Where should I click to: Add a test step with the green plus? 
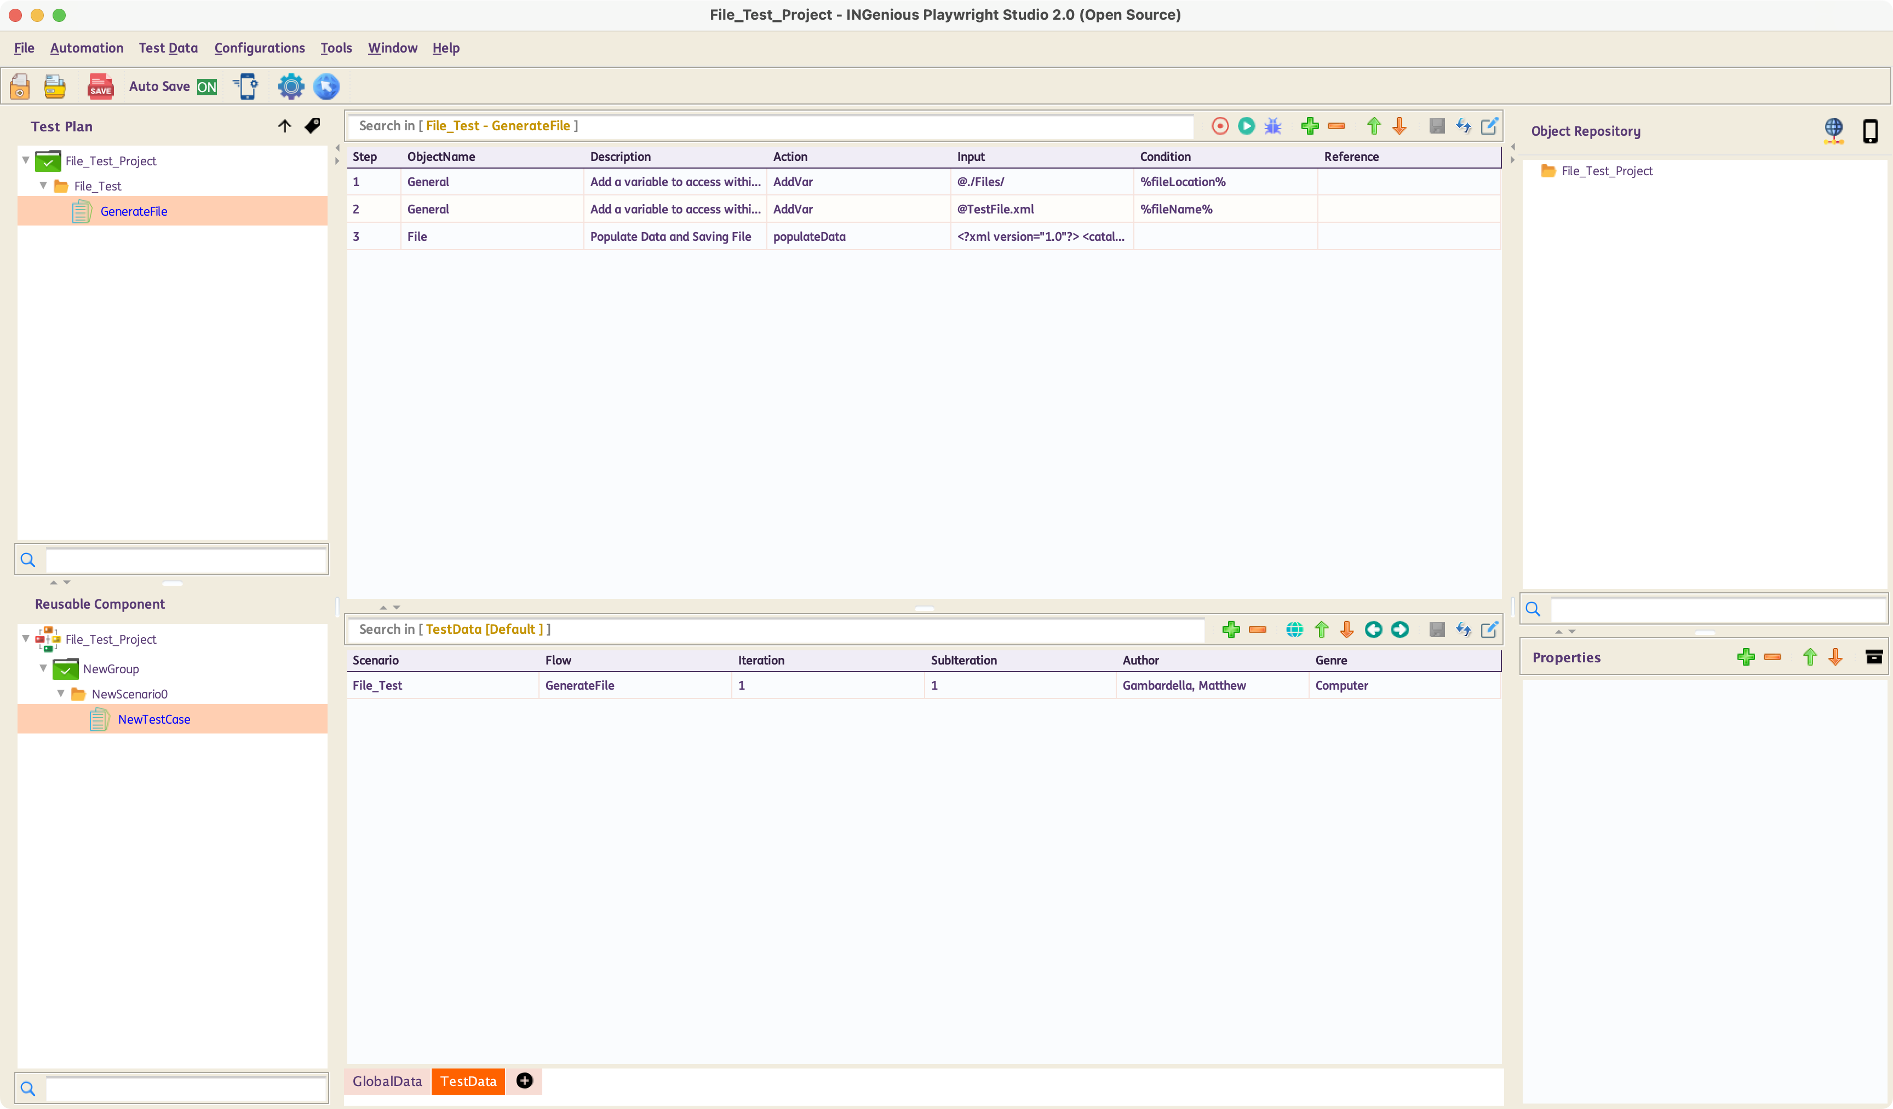(1309, 126)
